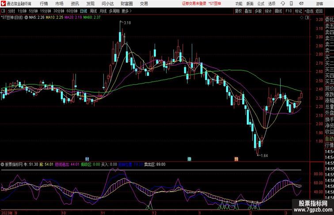Click 短线逃出 44.01 indicator value
Image resolution: width=334 pixels, height=215 pixels.
coord(67,164)
